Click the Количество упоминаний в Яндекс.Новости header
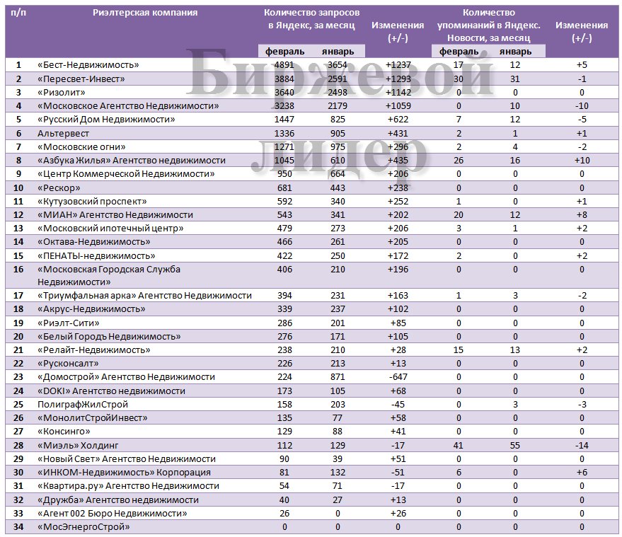Screen dimensions: 622x537 (489, 25)
